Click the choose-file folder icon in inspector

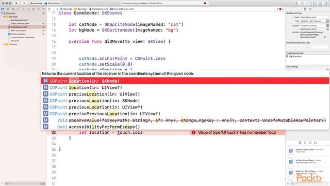(x=328, y=29)
